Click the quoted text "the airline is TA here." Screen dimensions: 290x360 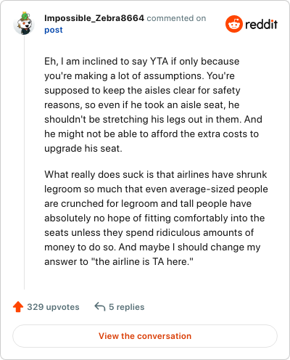(142, 261)
